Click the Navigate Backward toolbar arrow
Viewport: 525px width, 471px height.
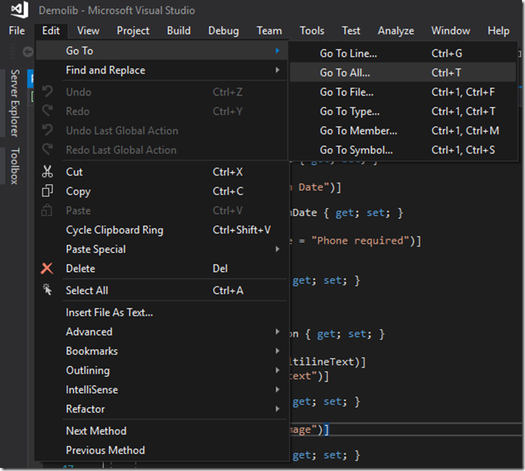coord(27,52)
